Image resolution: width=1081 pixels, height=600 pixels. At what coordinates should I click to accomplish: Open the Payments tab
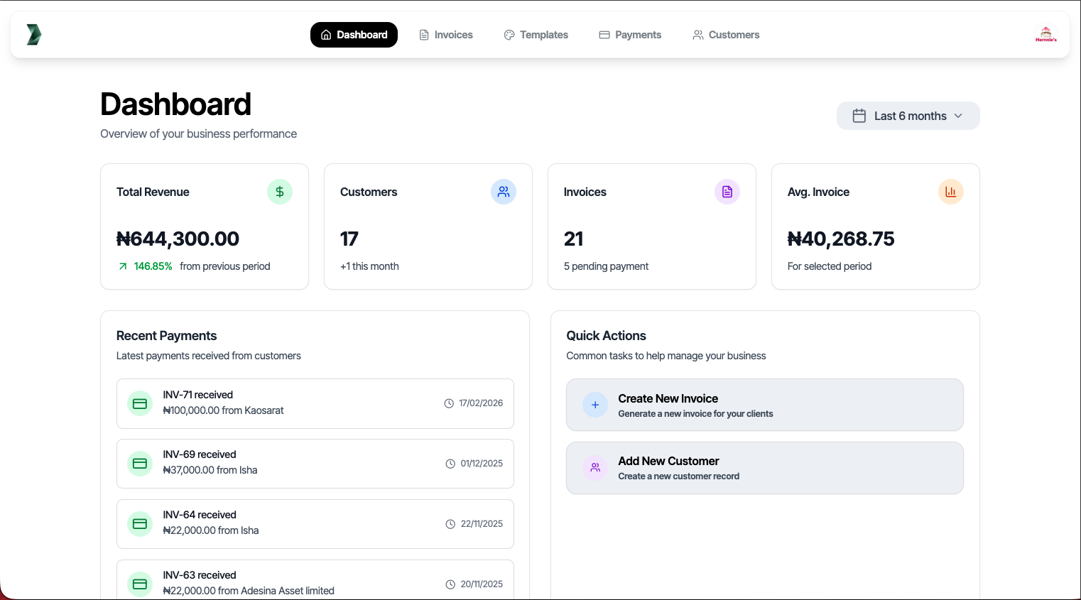(x=630, y=35)
